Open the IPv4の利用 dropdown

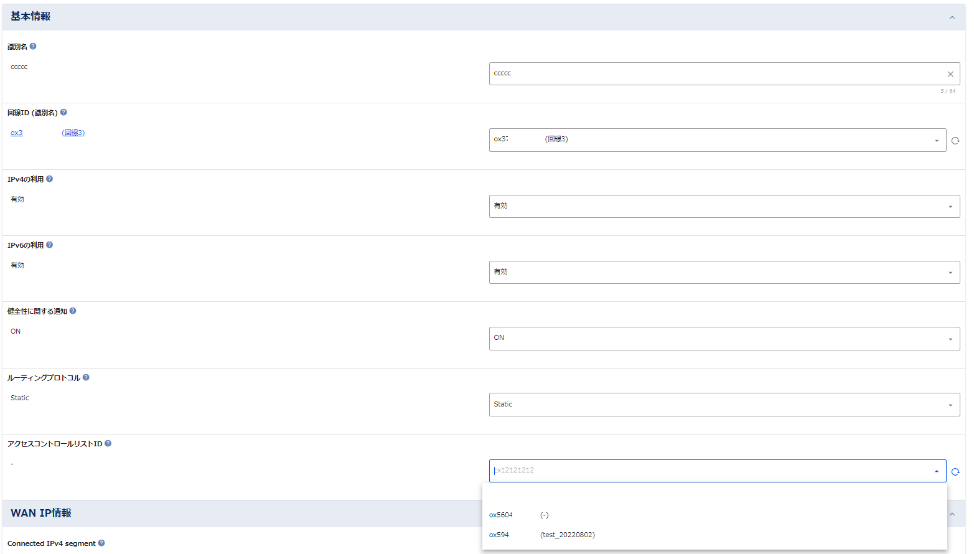(x=724, y=206)
